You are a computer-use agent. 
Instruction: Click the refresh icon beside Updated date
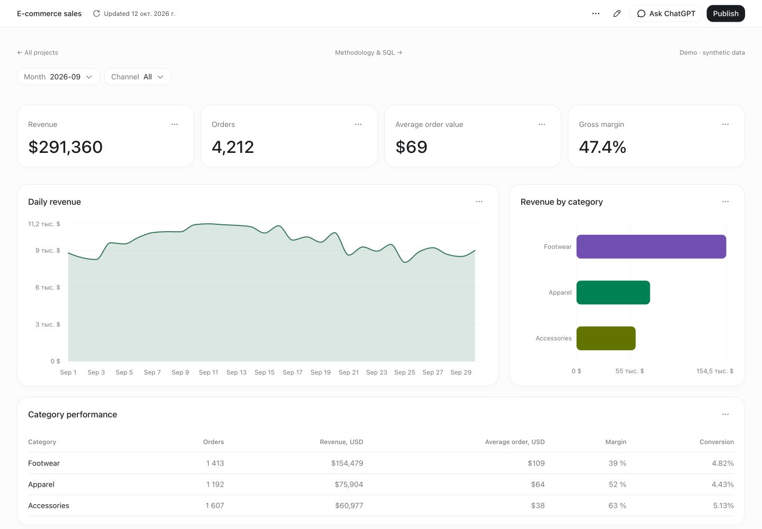(96, 14)
